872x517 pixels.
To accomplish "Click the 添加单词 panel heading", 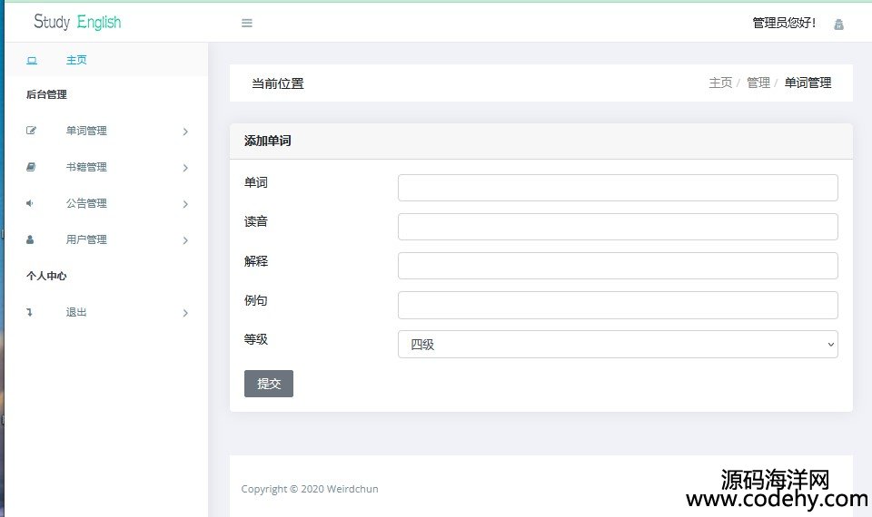I will pyautogui.click(x=267, y=141).
